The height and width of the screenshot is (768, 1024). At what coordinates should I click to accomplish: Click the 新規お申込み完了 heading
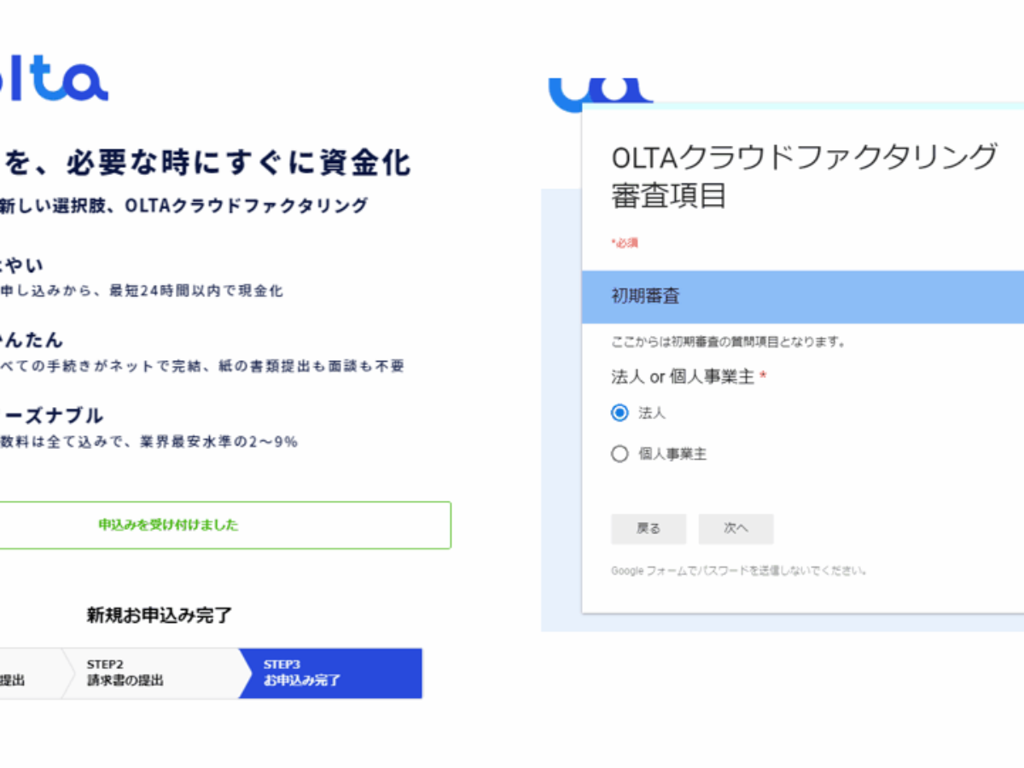coord(160,615)
